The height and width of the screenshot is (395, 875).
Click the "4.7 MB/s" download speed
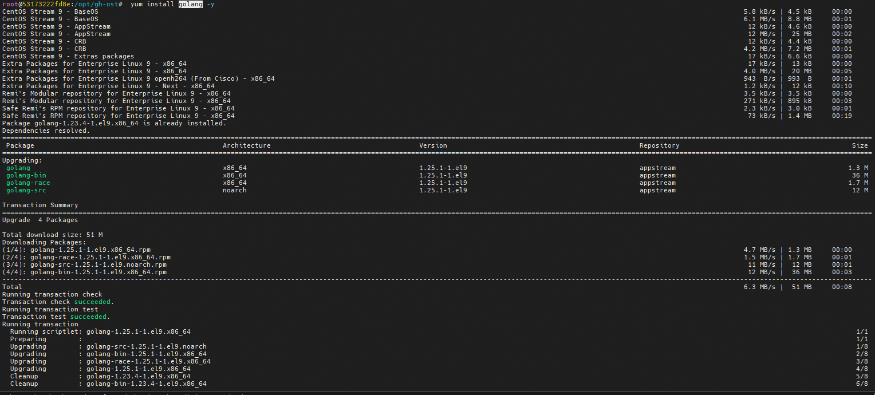point(759,250)
